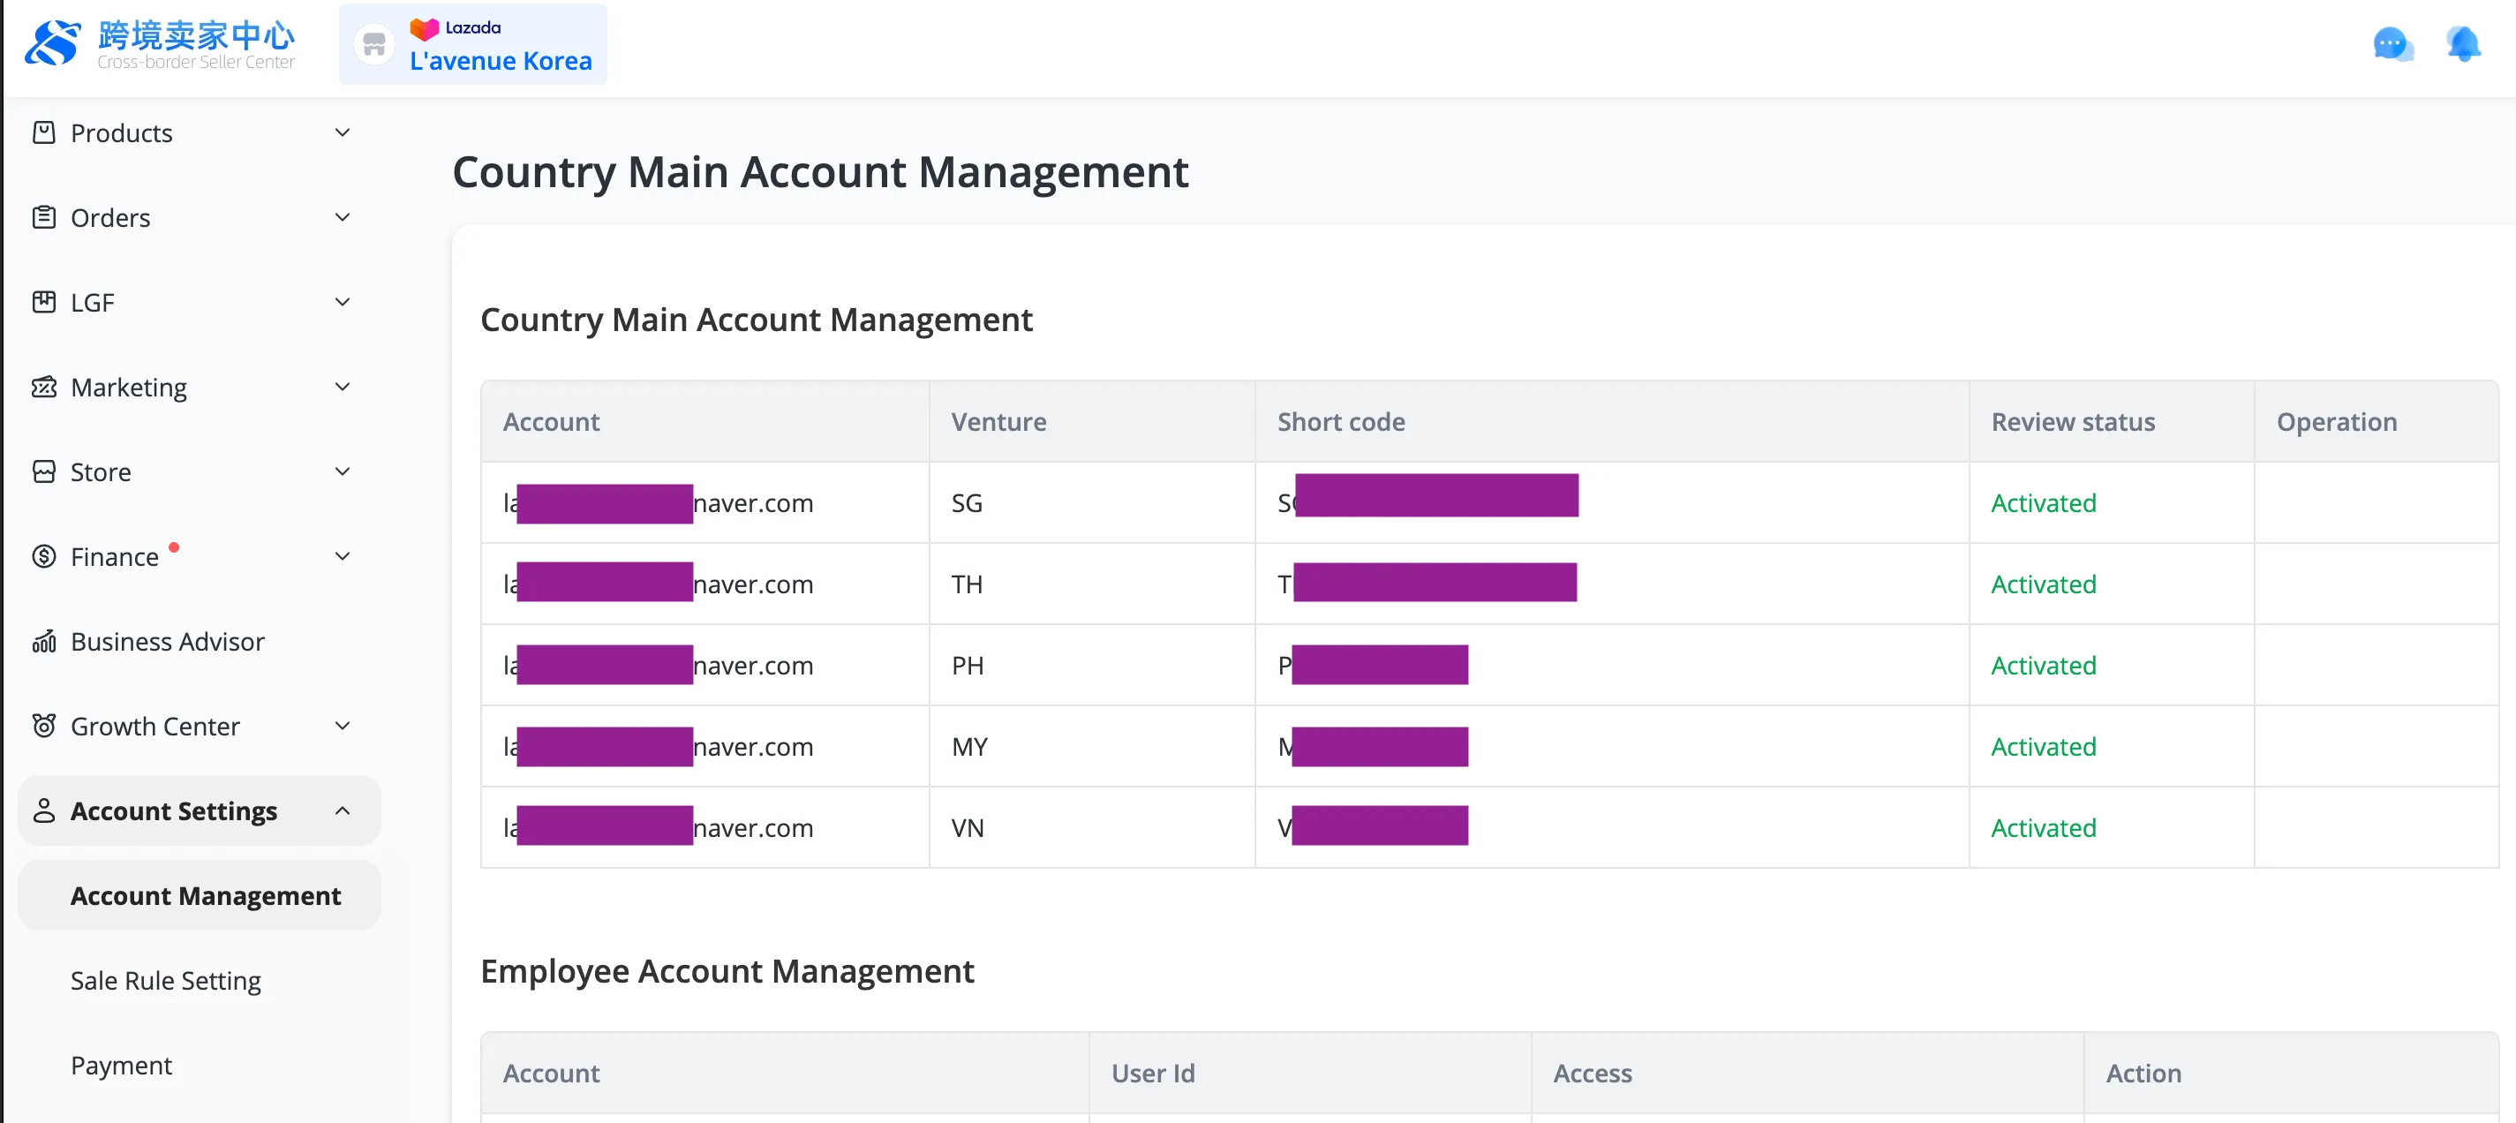This screenshot has width=2516, height=1123.
Task: Expand the LGF menu chevron
Action: pos(342,303)
